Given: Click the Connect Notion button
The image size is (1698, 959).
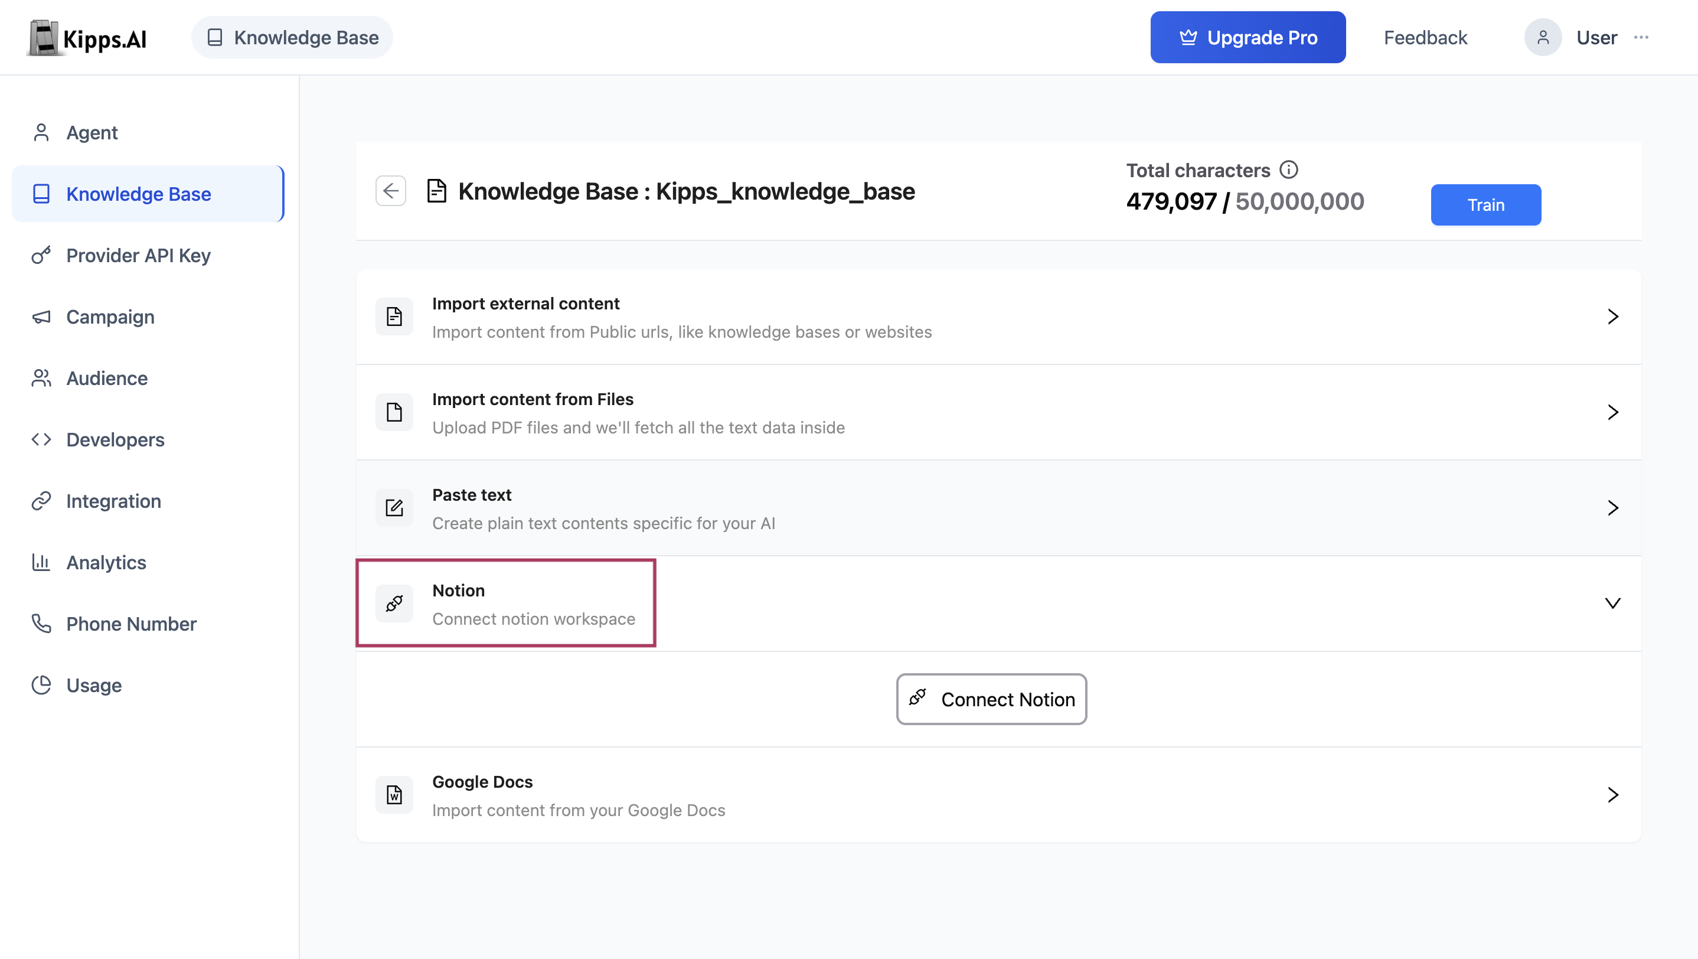Looking at the screenshot, I should 991,699.
